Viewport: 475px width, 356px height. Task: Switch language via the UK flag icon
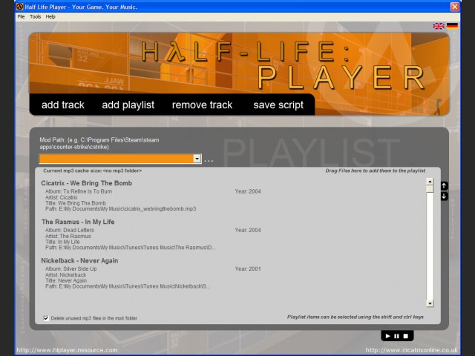pyautogui.click(x=439, y=26)
